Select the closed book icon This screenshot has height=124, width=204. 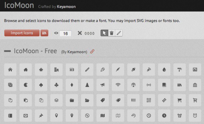(164, 85)
